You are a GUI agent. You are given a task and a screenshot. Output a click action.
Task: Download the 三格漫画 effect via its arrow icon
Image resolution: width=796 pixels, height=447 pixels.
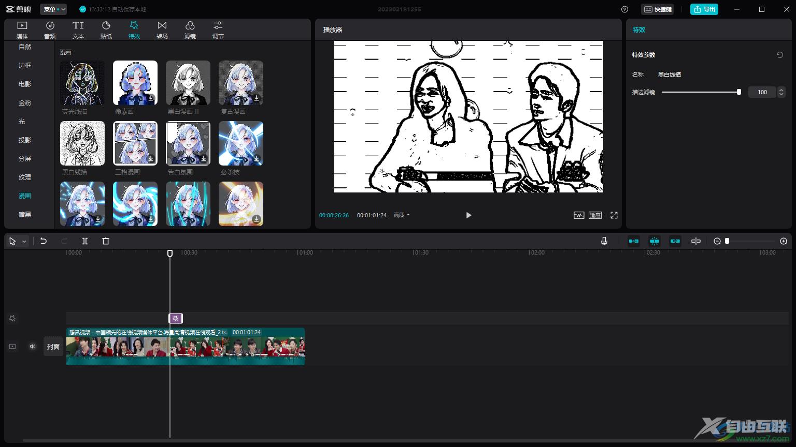pos(151,159)
